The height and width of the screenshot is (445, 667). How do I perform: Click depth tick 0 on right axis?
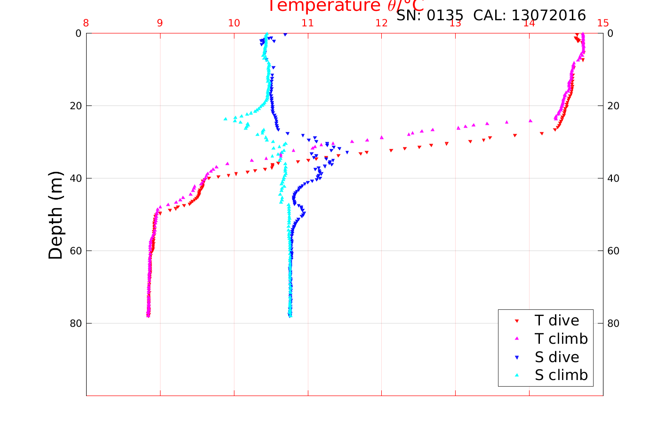point(611,33)
